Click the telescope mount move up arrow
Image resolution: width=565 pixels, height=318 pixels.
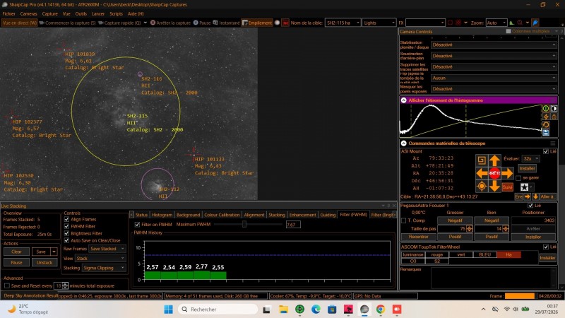[494, 160]
